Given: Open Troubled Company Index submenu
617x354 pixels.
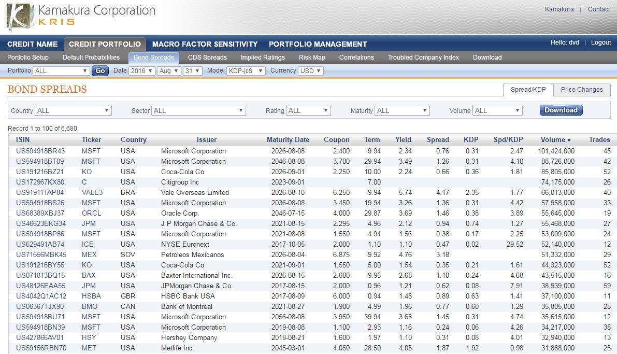Looking at the screenshot, I should coord(423,58).
